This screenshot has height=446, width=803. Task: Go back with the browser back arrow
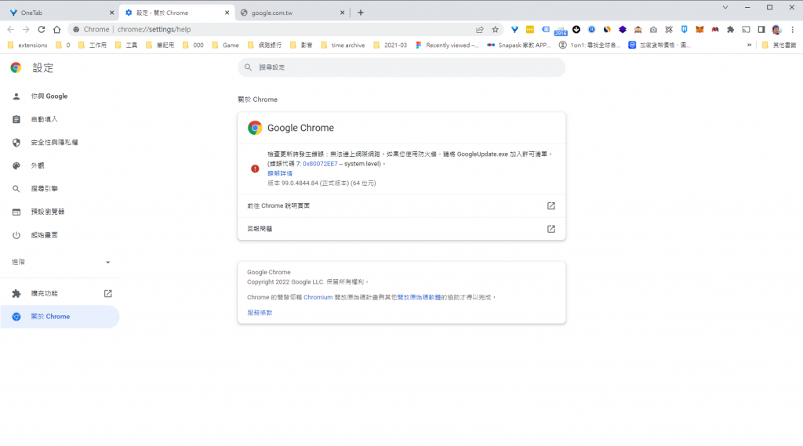pos(11,29)
